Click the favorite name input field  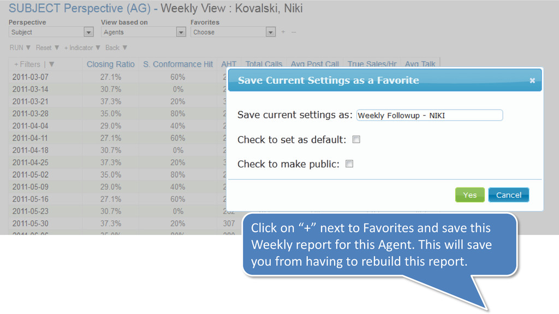coord(430,116)
